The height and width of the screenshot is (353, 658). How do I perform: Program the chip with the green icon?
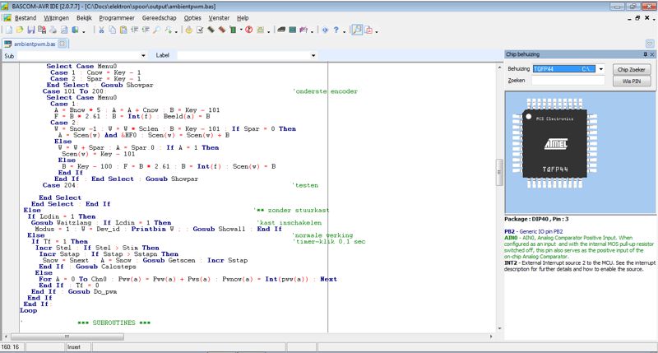click(x=233, y=30)
